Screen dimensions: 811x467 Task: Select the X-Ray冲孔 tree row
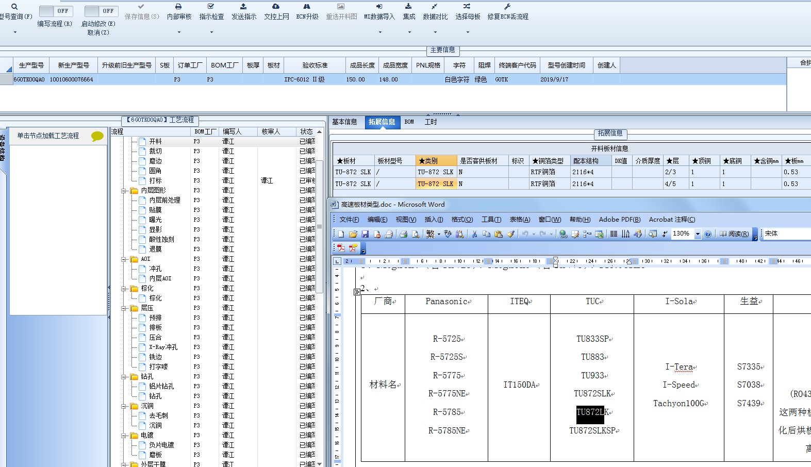163,347
